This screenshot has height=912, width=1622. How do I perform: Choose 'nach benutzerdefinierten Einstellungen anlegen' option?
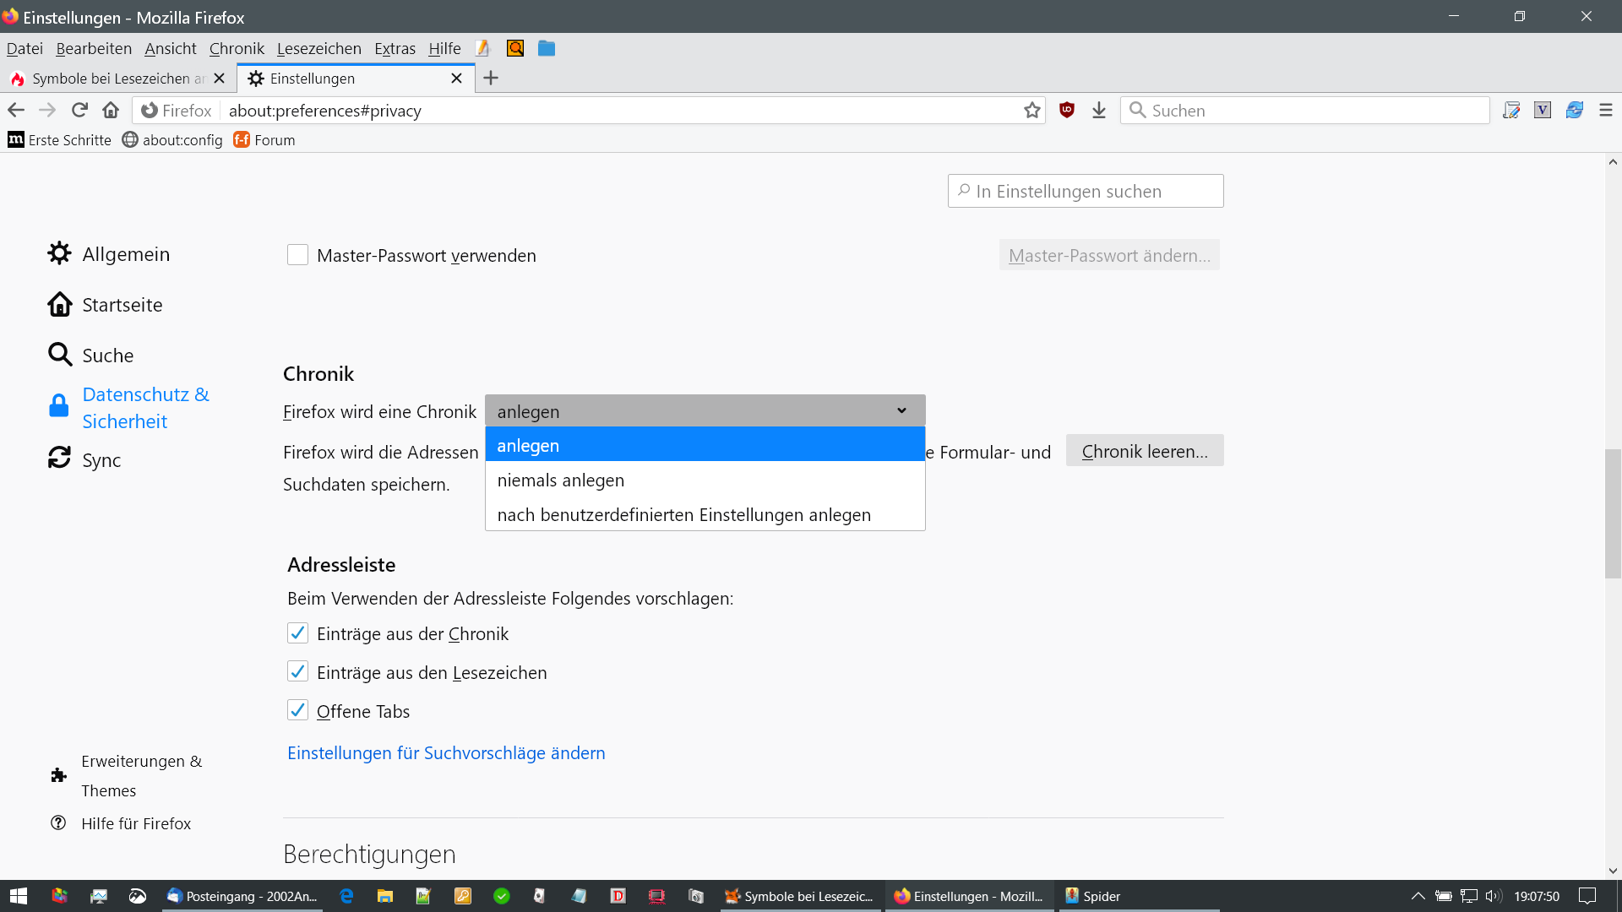683,515
